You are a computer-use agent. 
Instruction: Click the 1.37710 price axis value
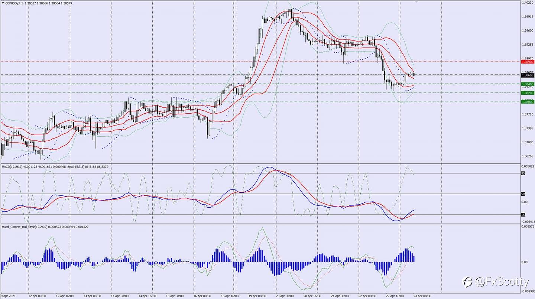click(x=528, y=114)
